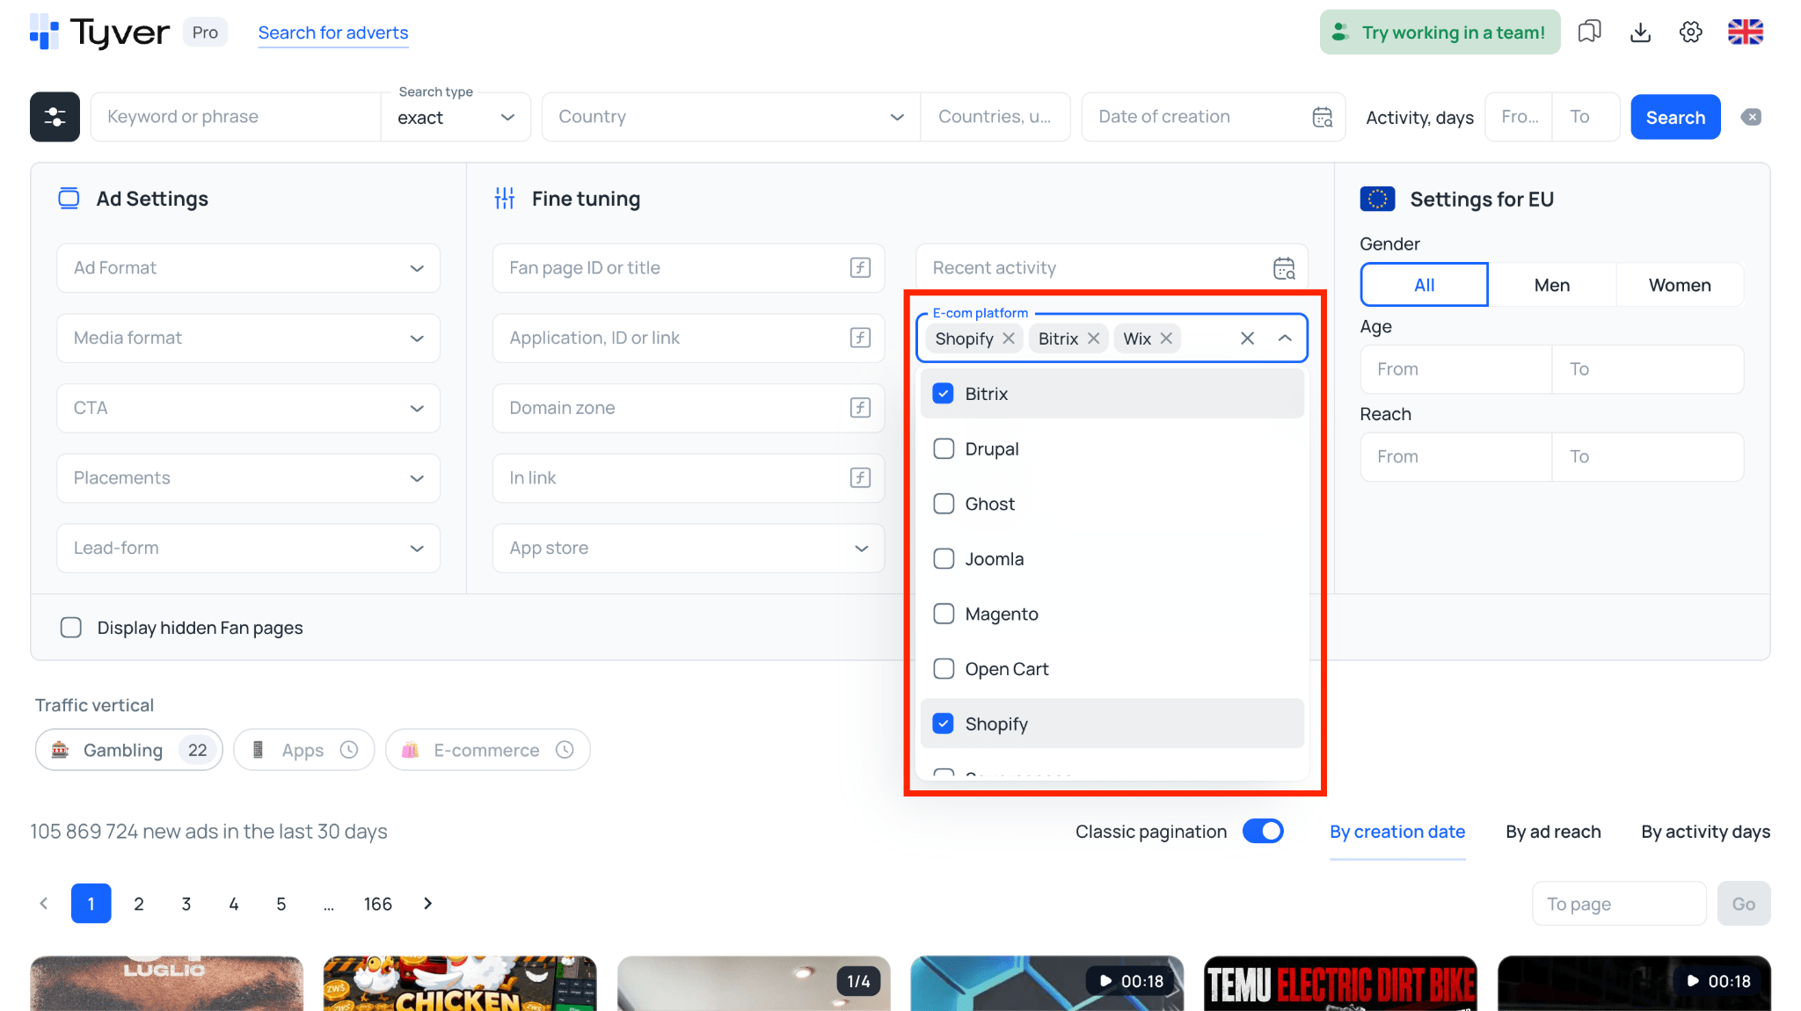Click clock icon on Apps vertical

coord(349,750)
